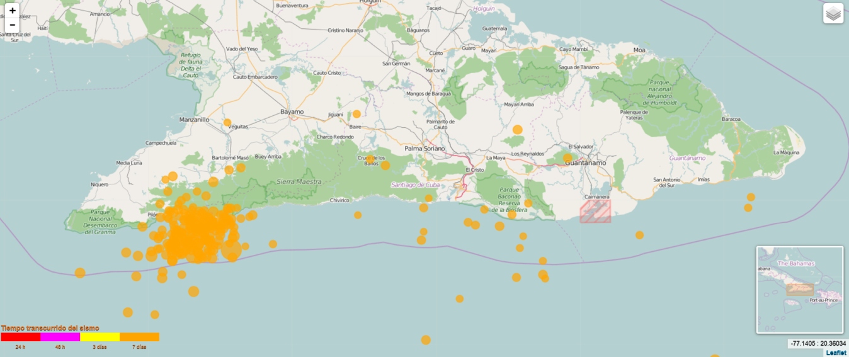Click the Palma Soriano city label

click(x=424, y=148)
